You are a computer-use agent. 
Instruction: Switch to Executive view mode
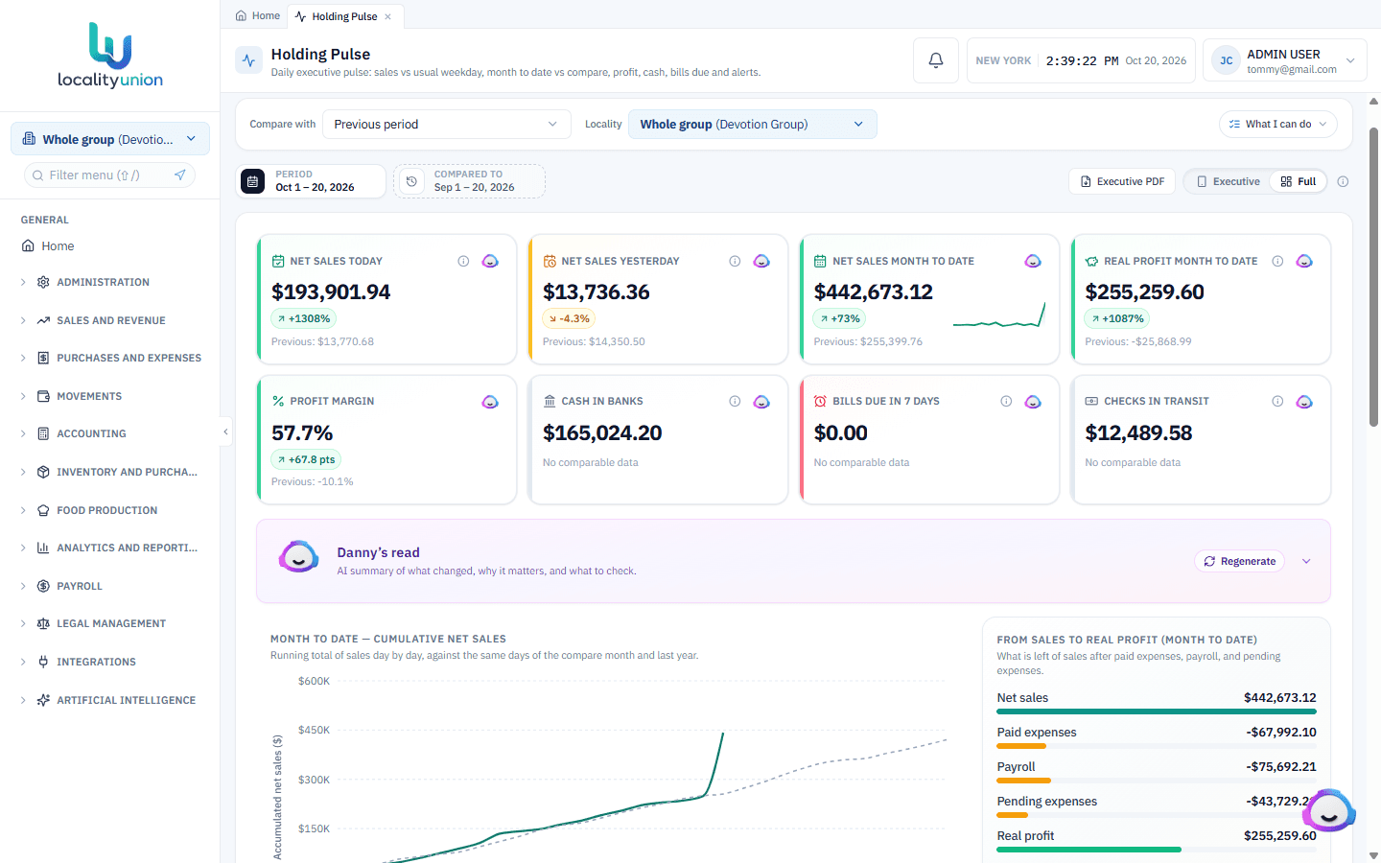click(x=1228, y=181)
